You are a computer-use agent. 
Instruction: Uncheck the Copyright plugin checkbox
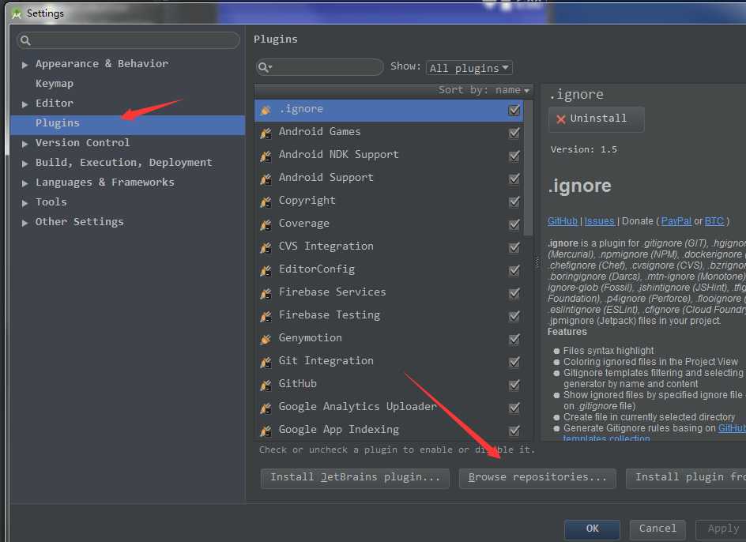(x=514, y=201)
